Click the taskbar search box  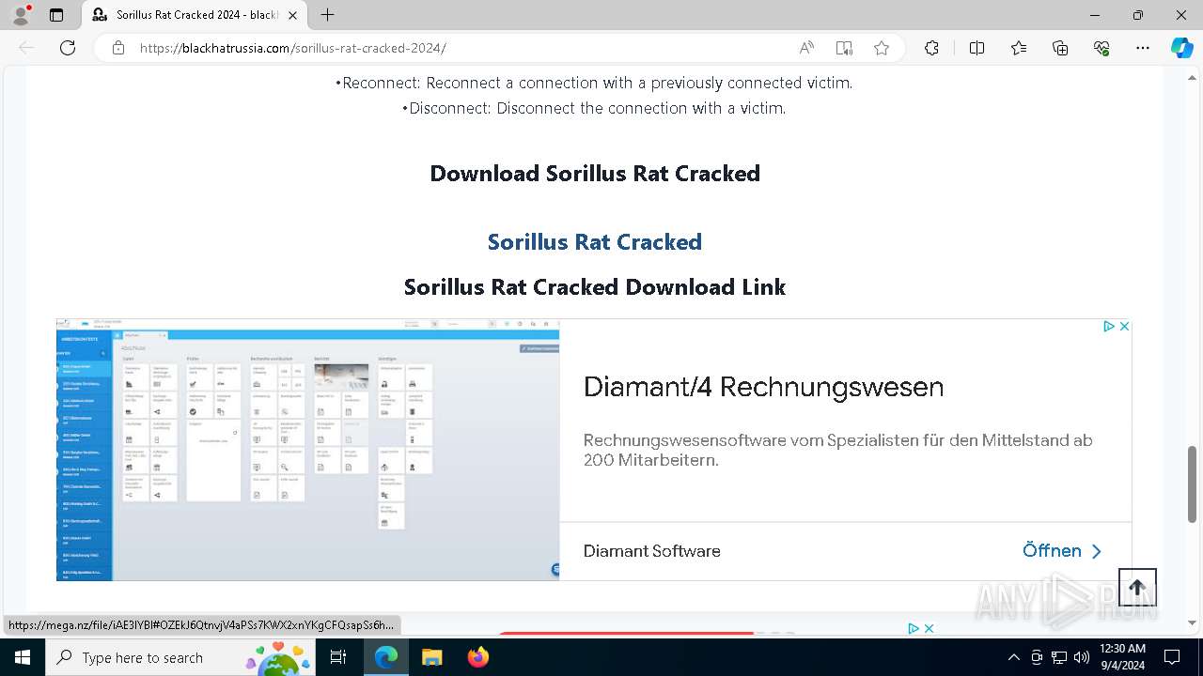(x=180, y=657)
